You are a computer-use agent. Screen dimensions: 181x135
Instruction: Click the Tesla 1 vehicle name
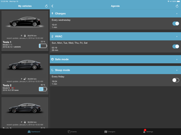[x=7, y=42]
